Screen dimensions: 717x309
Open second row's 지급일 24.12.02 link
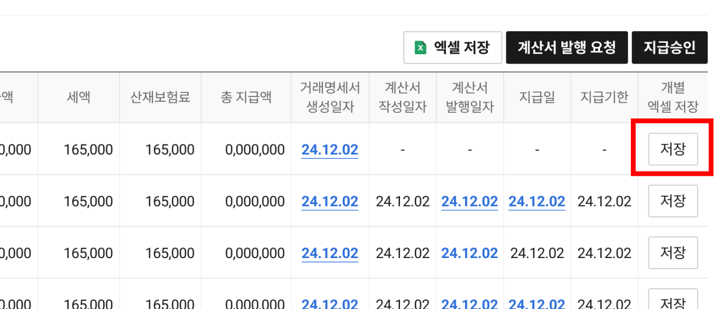[x=537, y=202]
